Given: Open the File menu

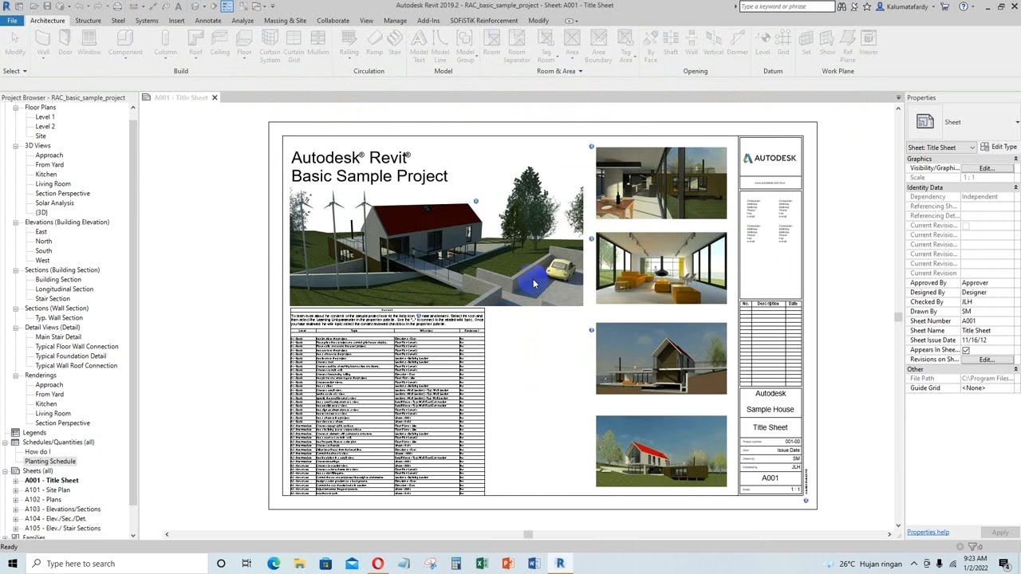Looking at the screenshot, I should (12, 21).
